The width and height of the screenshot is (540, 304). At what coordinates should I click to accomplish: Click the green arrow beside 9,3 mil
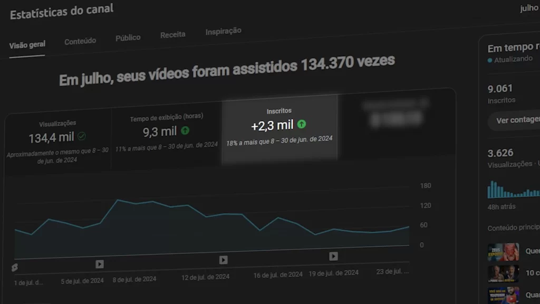coord(185,131)
